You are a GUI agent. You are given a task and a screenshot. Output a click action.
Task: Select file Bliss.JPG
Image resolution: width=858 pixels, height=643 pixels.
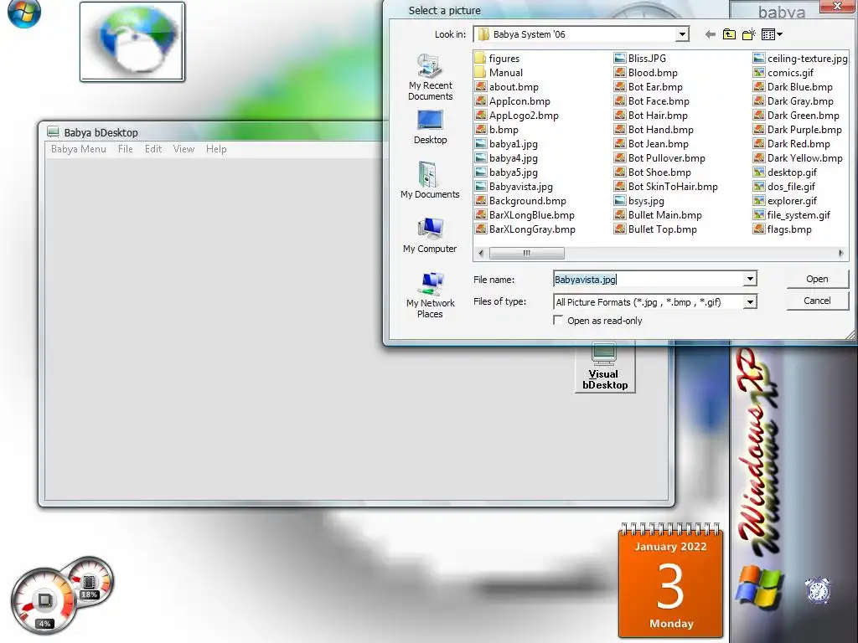point(640,58)
